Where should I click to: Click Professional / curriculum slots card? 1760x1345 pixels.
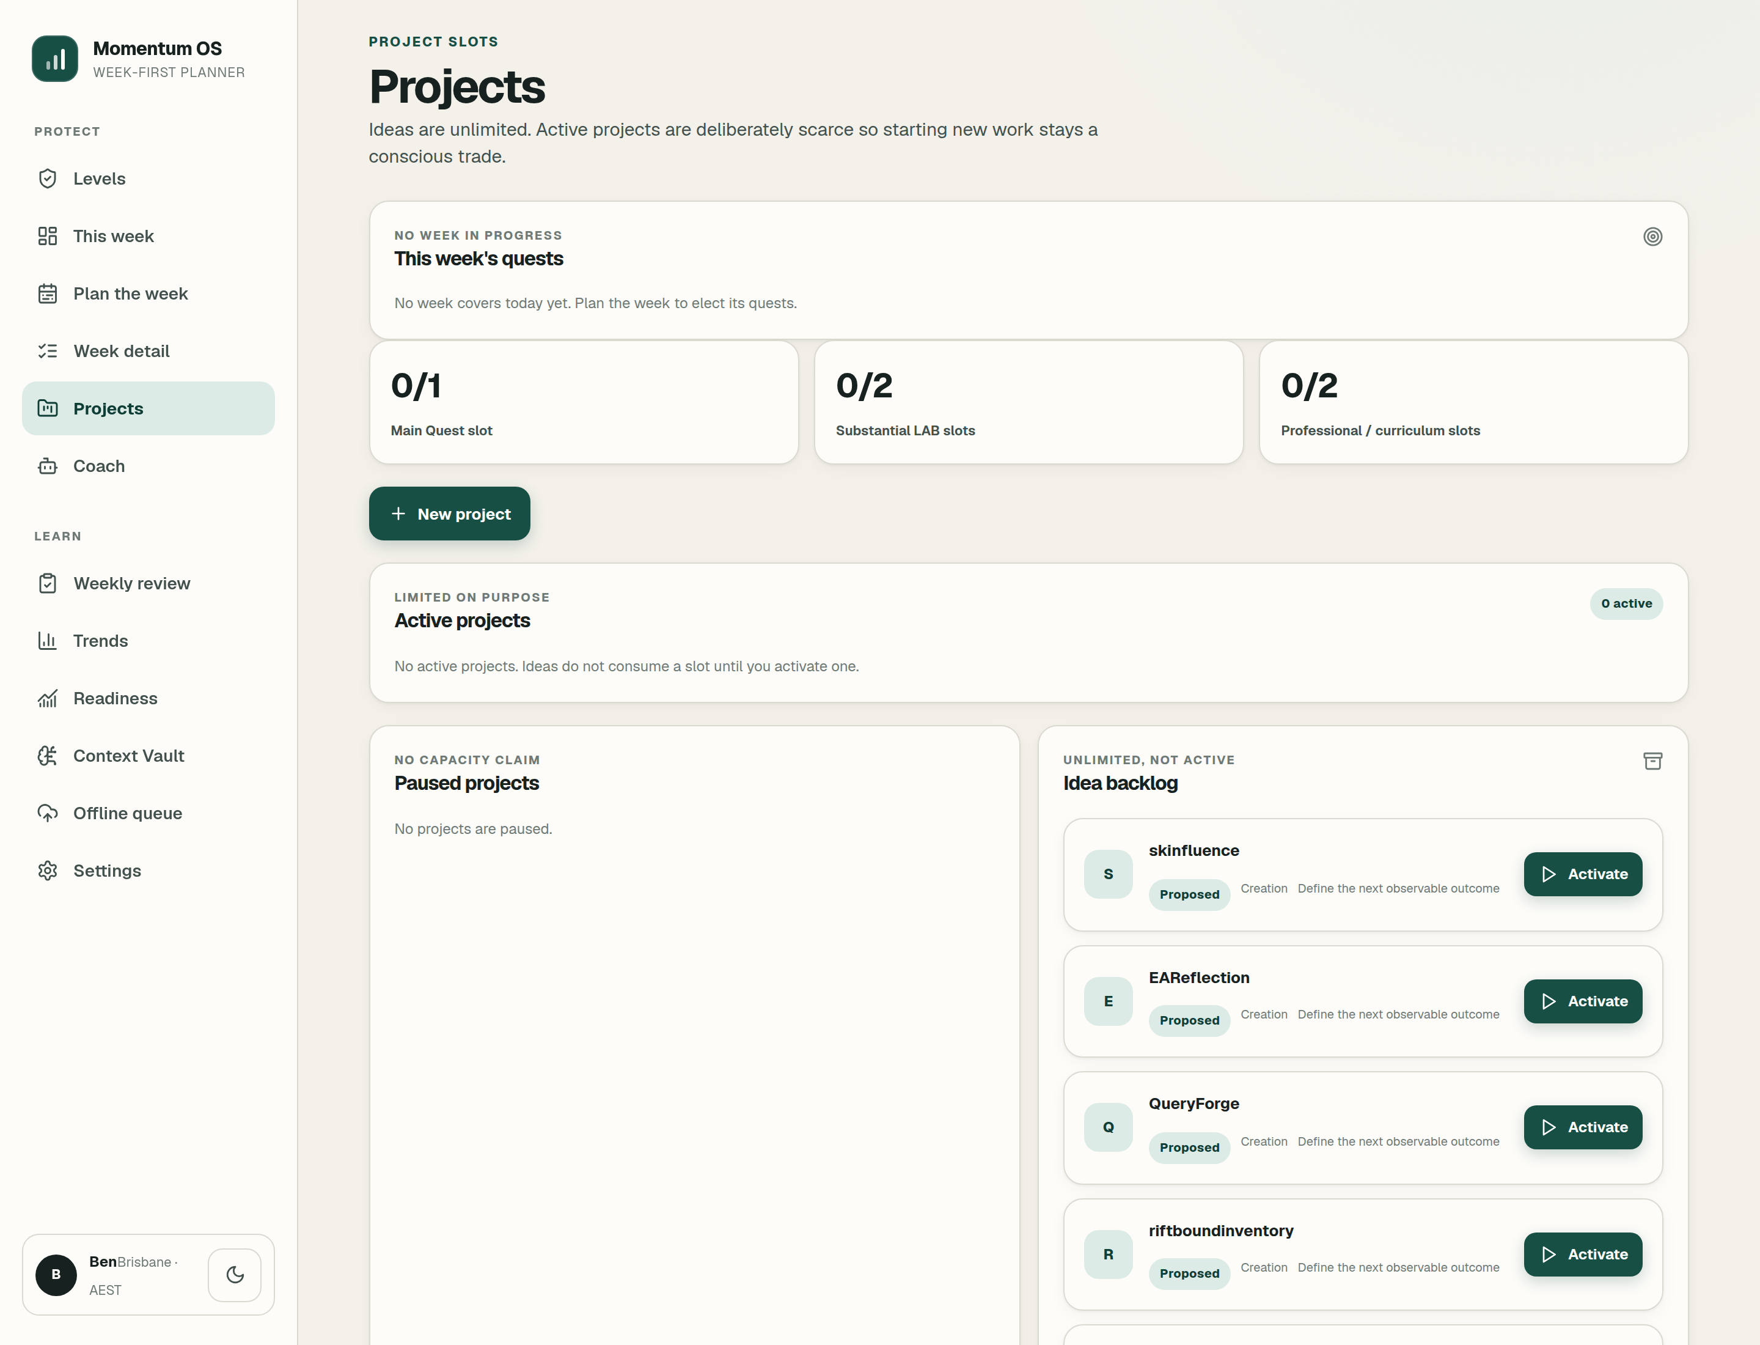(1473, 403)
